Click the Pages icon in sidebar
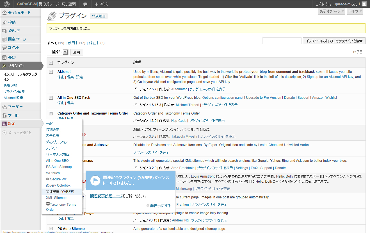Image resolution: width=370 pixels, height=233 pixels. pos(4,39)
